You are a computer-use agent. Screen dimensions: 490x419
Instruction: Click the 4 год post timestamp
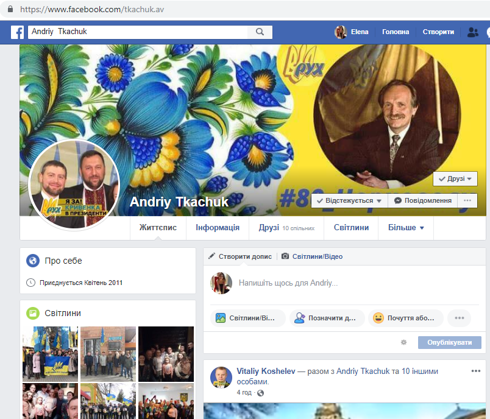point(244,392)
